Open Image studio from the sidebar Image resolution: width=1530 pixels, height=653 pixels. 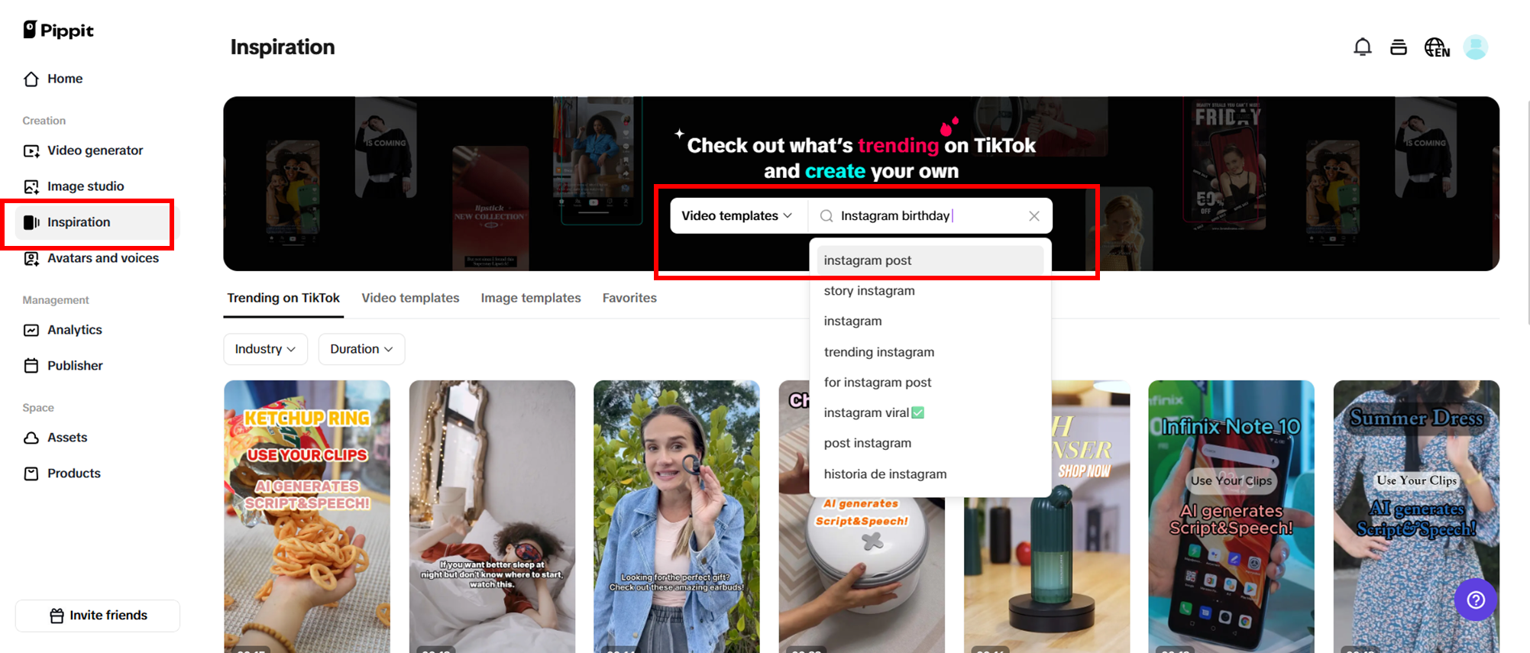pos(86,186)
